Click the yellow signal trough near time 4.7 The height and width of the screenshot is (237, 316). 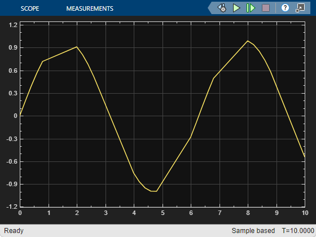153,191
